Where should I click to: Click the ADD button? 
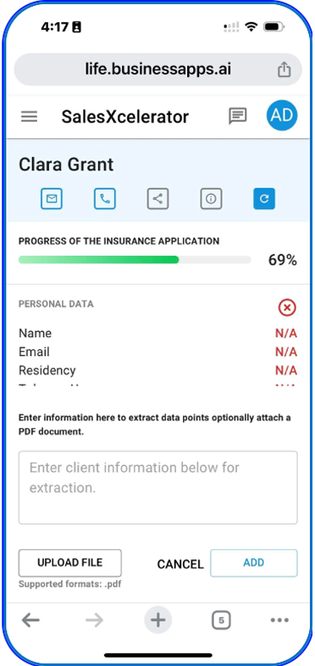(254, 563)
